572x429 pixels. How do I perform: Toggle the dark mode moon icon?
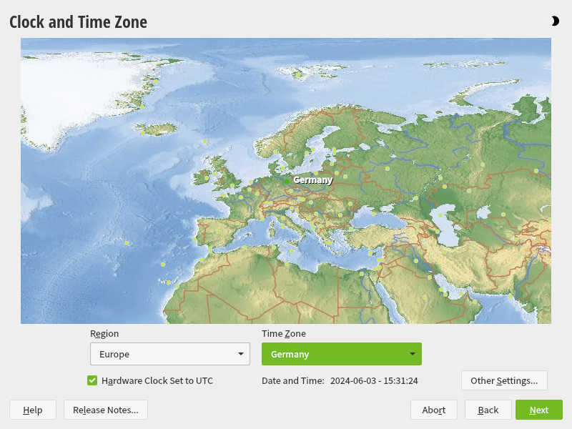pos(555,21)
